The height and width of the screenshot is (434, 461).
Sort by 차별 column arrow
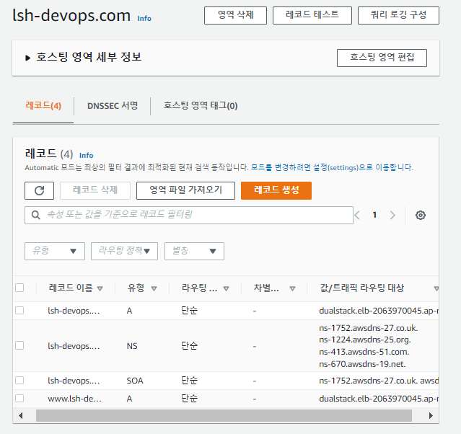point(292,288)
